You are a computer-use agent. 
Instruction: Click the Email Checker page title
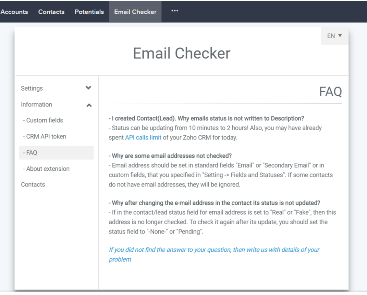181,53
